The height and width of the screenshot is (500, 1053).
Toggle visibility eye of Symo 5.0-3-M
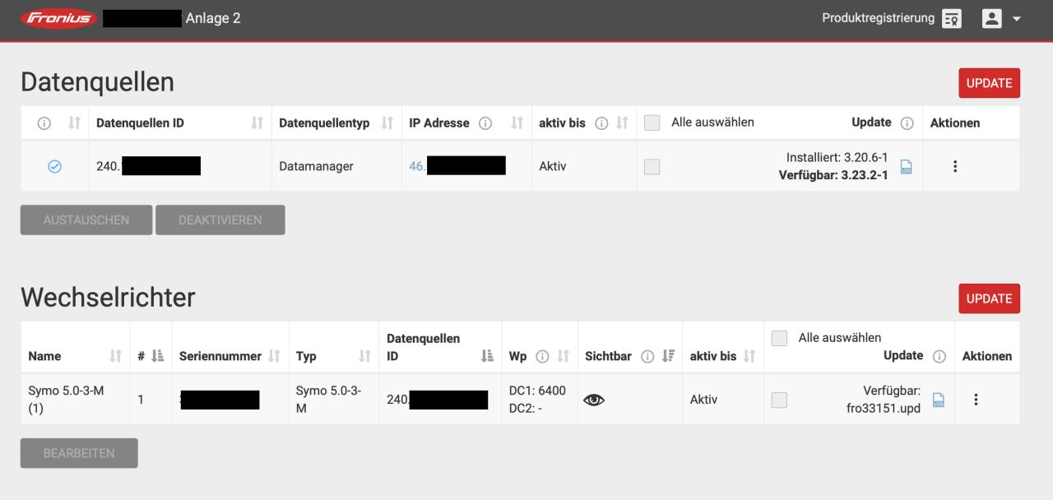[x=593, y=400]
